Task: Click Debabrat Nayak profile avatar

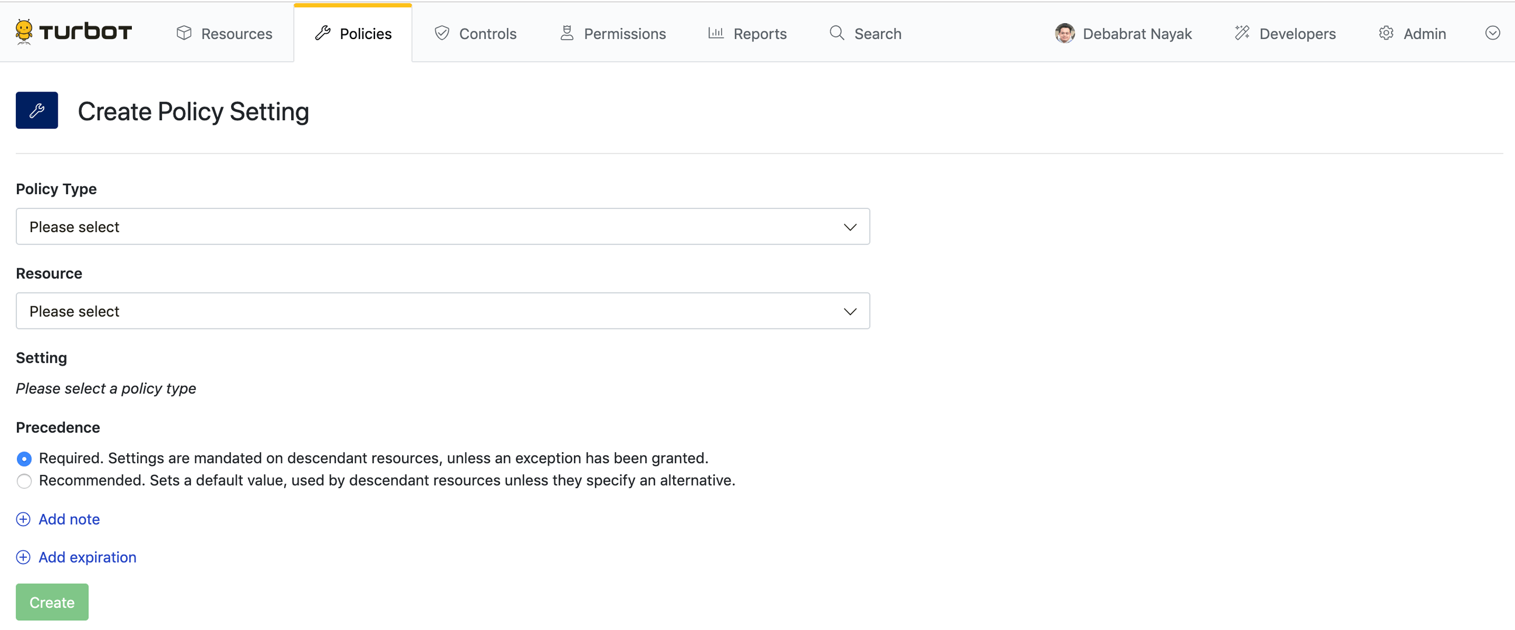Action: pyautogui.click(x=1064, y=33)
